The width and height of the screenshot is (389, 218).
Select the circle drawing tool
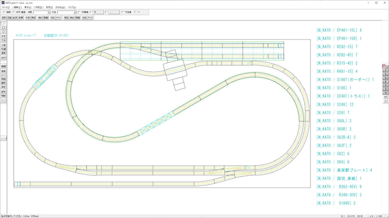pos(3,31)
